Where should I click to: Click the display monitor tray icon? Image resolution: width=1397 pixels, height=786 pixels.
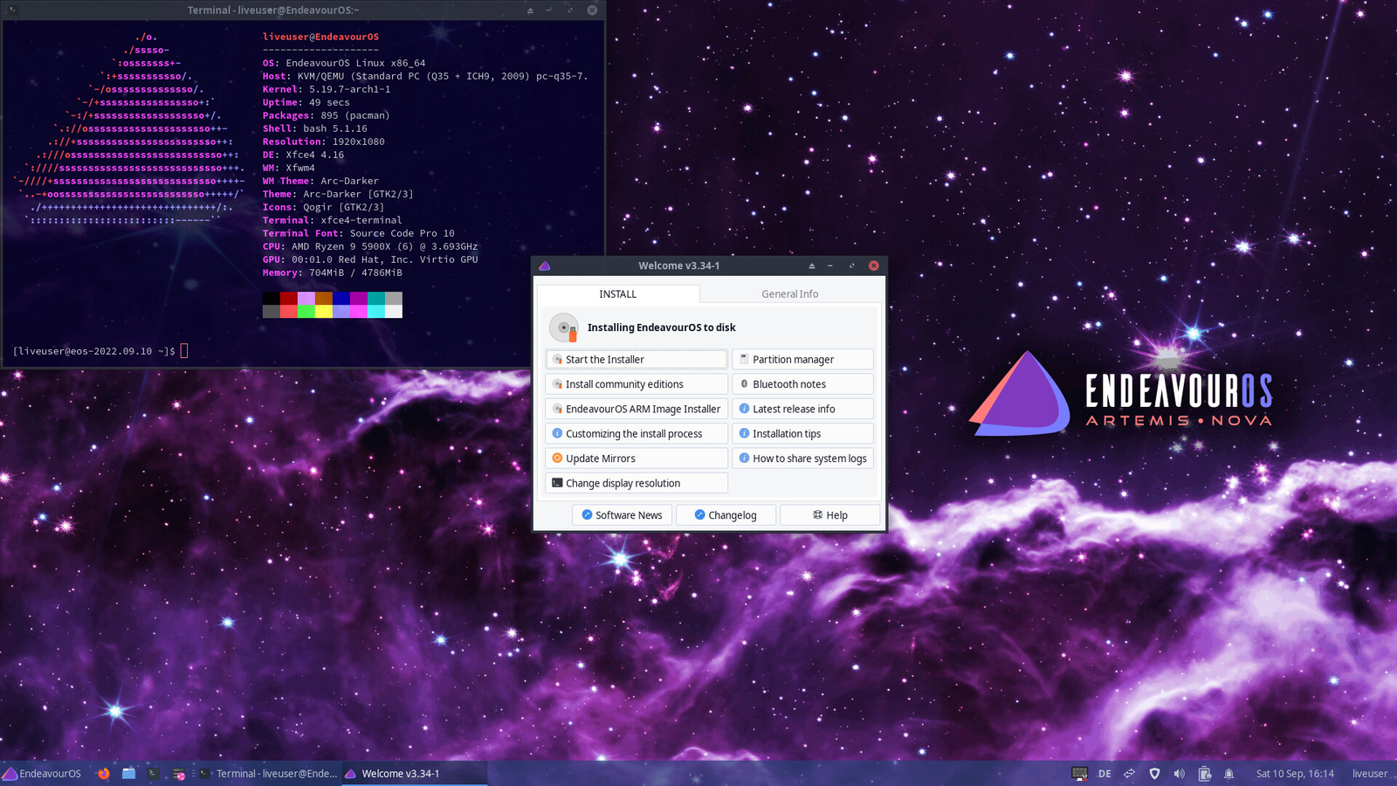[1079, 774]
